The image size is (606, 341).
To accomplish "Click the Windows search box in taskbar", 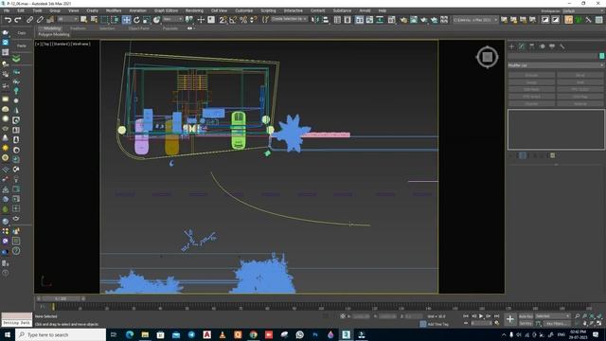I will [61, 334].
